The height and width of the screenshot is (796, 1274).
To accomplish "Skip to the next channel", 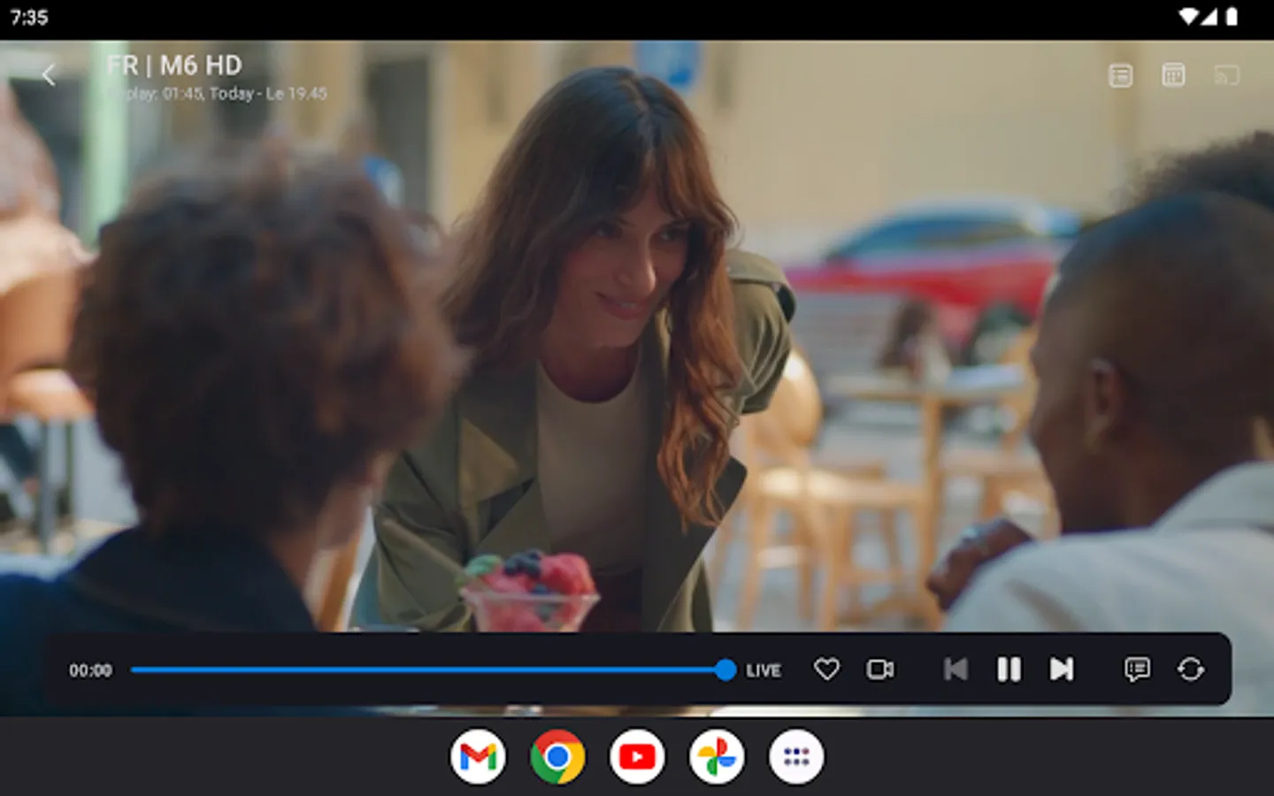I will (1062, 670).
